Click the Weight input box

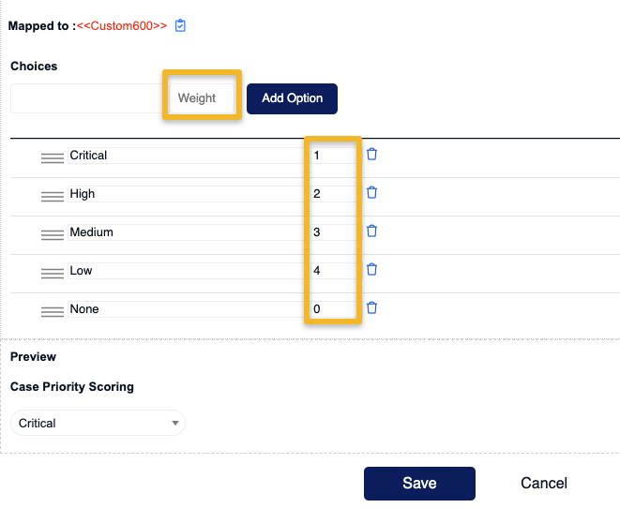(x=202, y=98)
